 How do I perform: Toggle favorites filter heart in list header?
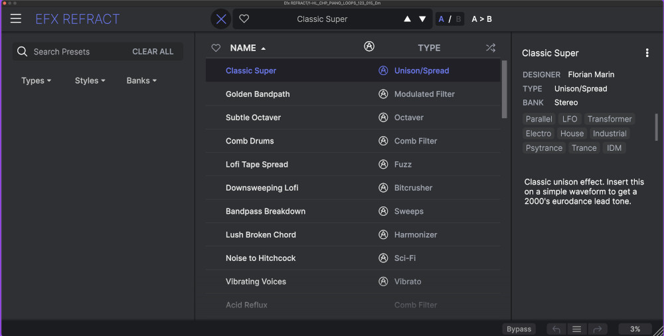(x=215, y=48)
